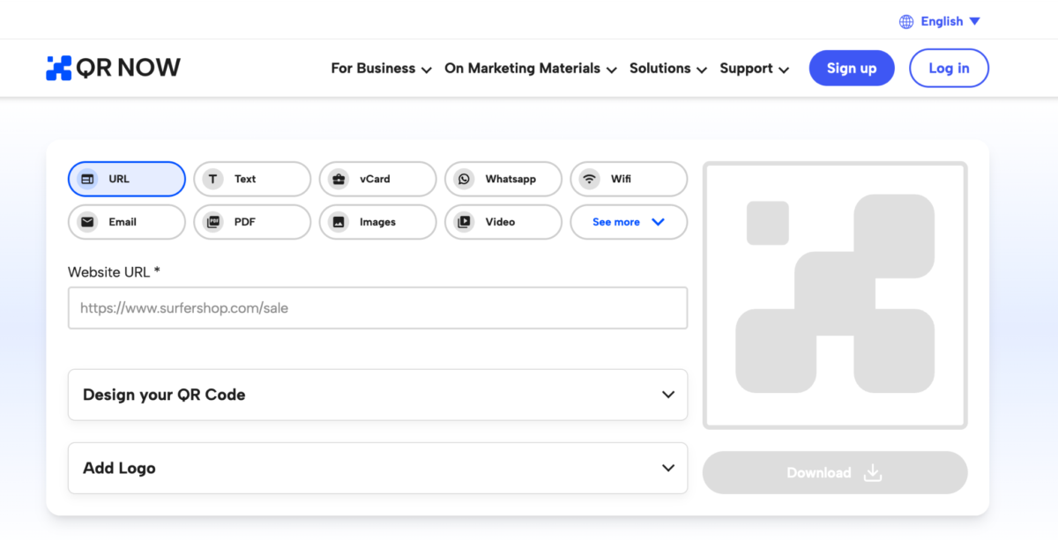The height and width of the screenshot is (540, 1058).
Task: Click the globe language icon
Action: click(906, 21)
